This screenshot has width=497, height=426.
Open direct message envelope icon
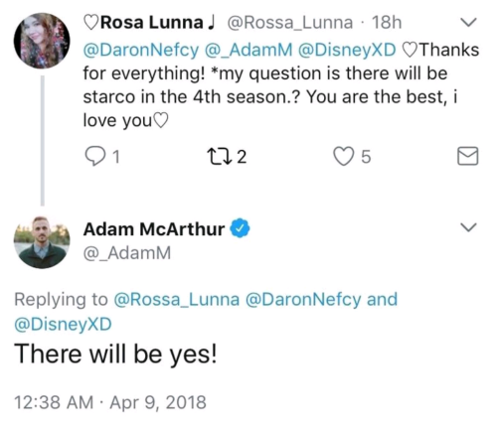coord(468,156)
